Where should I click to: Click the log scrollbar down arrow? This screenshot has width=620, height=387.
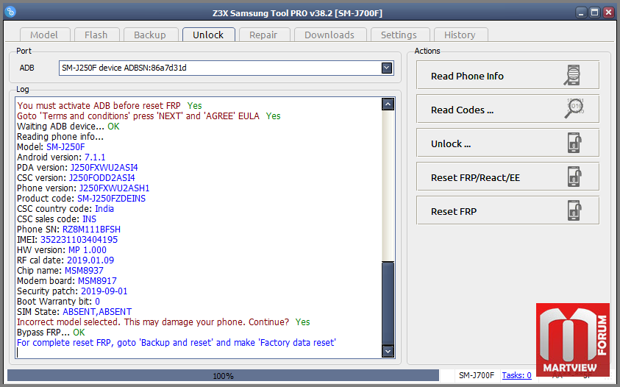[388, 351]
